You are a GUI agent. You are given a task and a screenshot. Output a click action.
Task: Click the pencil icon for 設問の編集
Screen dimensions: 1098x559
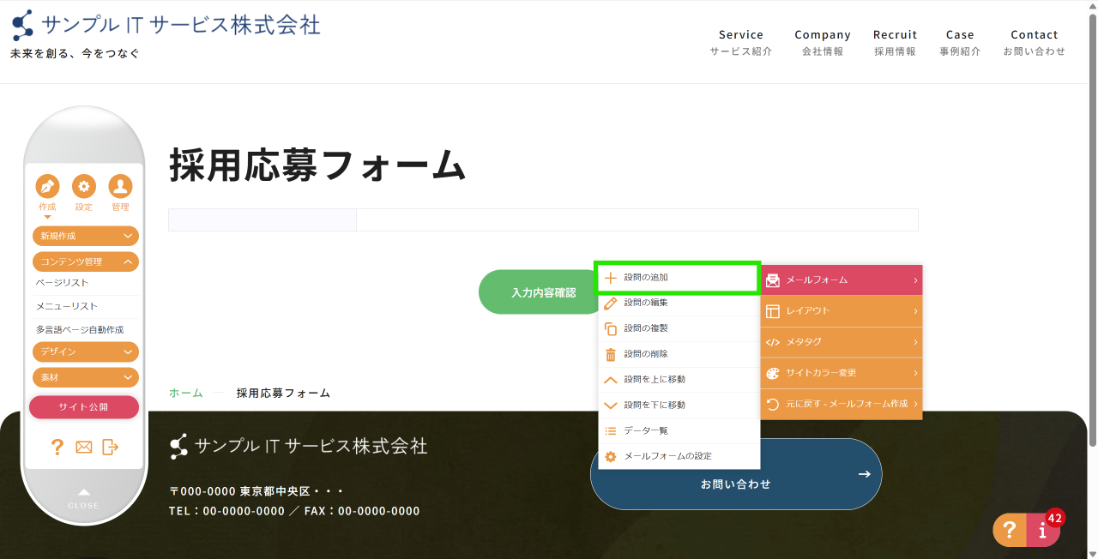pos(610,303)
